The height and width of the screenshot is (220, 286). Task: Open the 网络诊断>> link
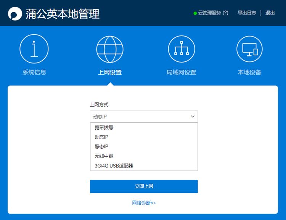point(144,203)
